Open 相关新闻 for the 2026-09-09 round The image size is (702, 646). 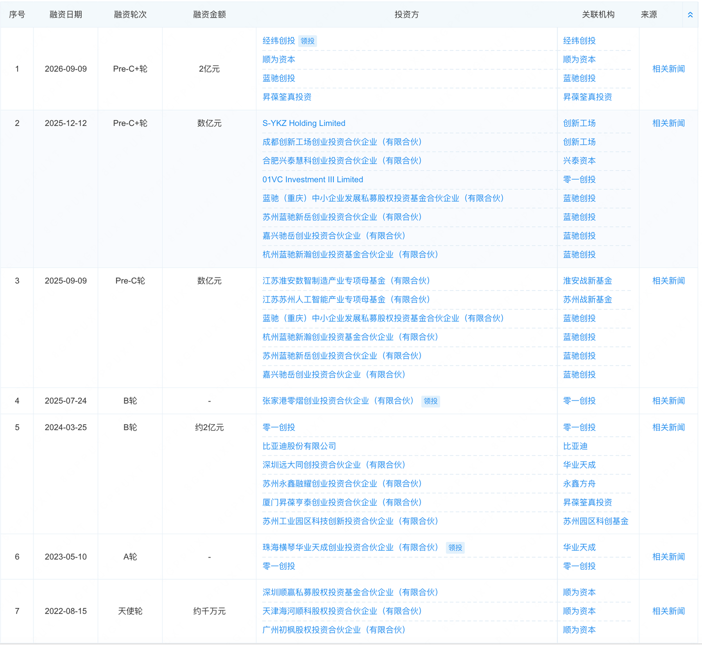[x=668, y=69]
